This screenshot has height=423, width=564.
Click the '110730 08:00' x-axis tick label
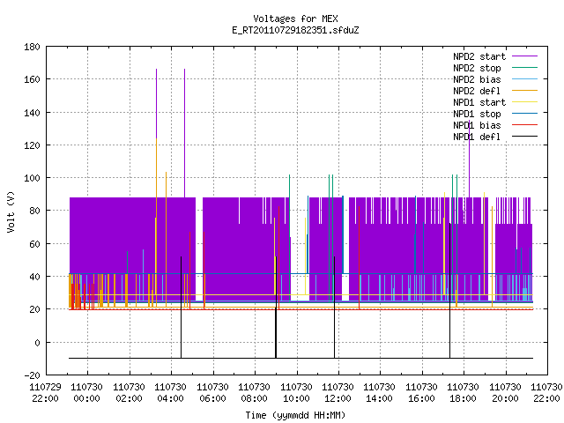pyautogui.click(x=255, y=393)
